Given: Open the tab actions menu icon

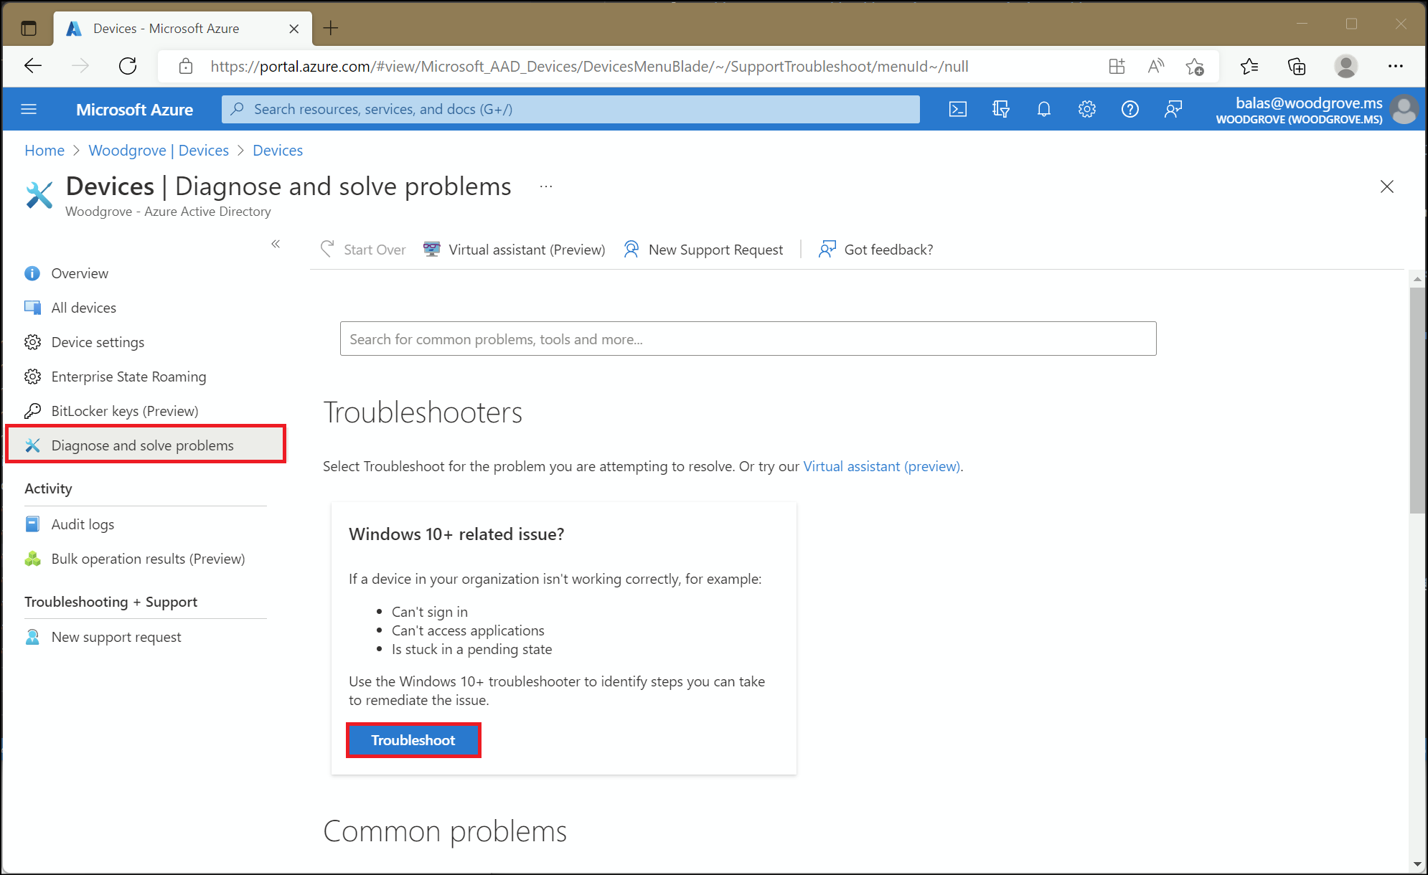Looking at the screenshot, I should 29,29.
